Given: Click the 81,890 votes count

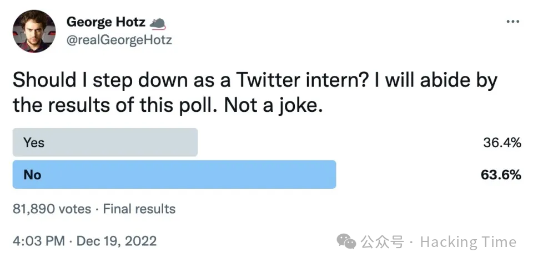Looking at the screenshot, I should [x=52, y=209].
